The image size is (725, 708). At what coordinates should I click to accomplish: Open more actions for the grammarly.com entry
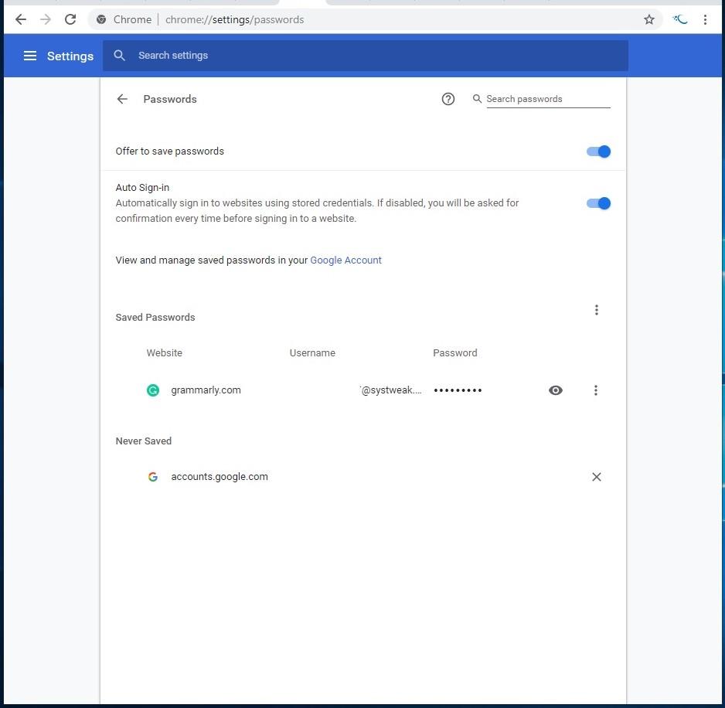pyautogui.click(x=595, y=390)
